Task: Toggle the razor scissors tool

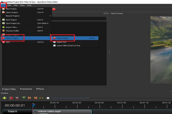Action: 17,98
